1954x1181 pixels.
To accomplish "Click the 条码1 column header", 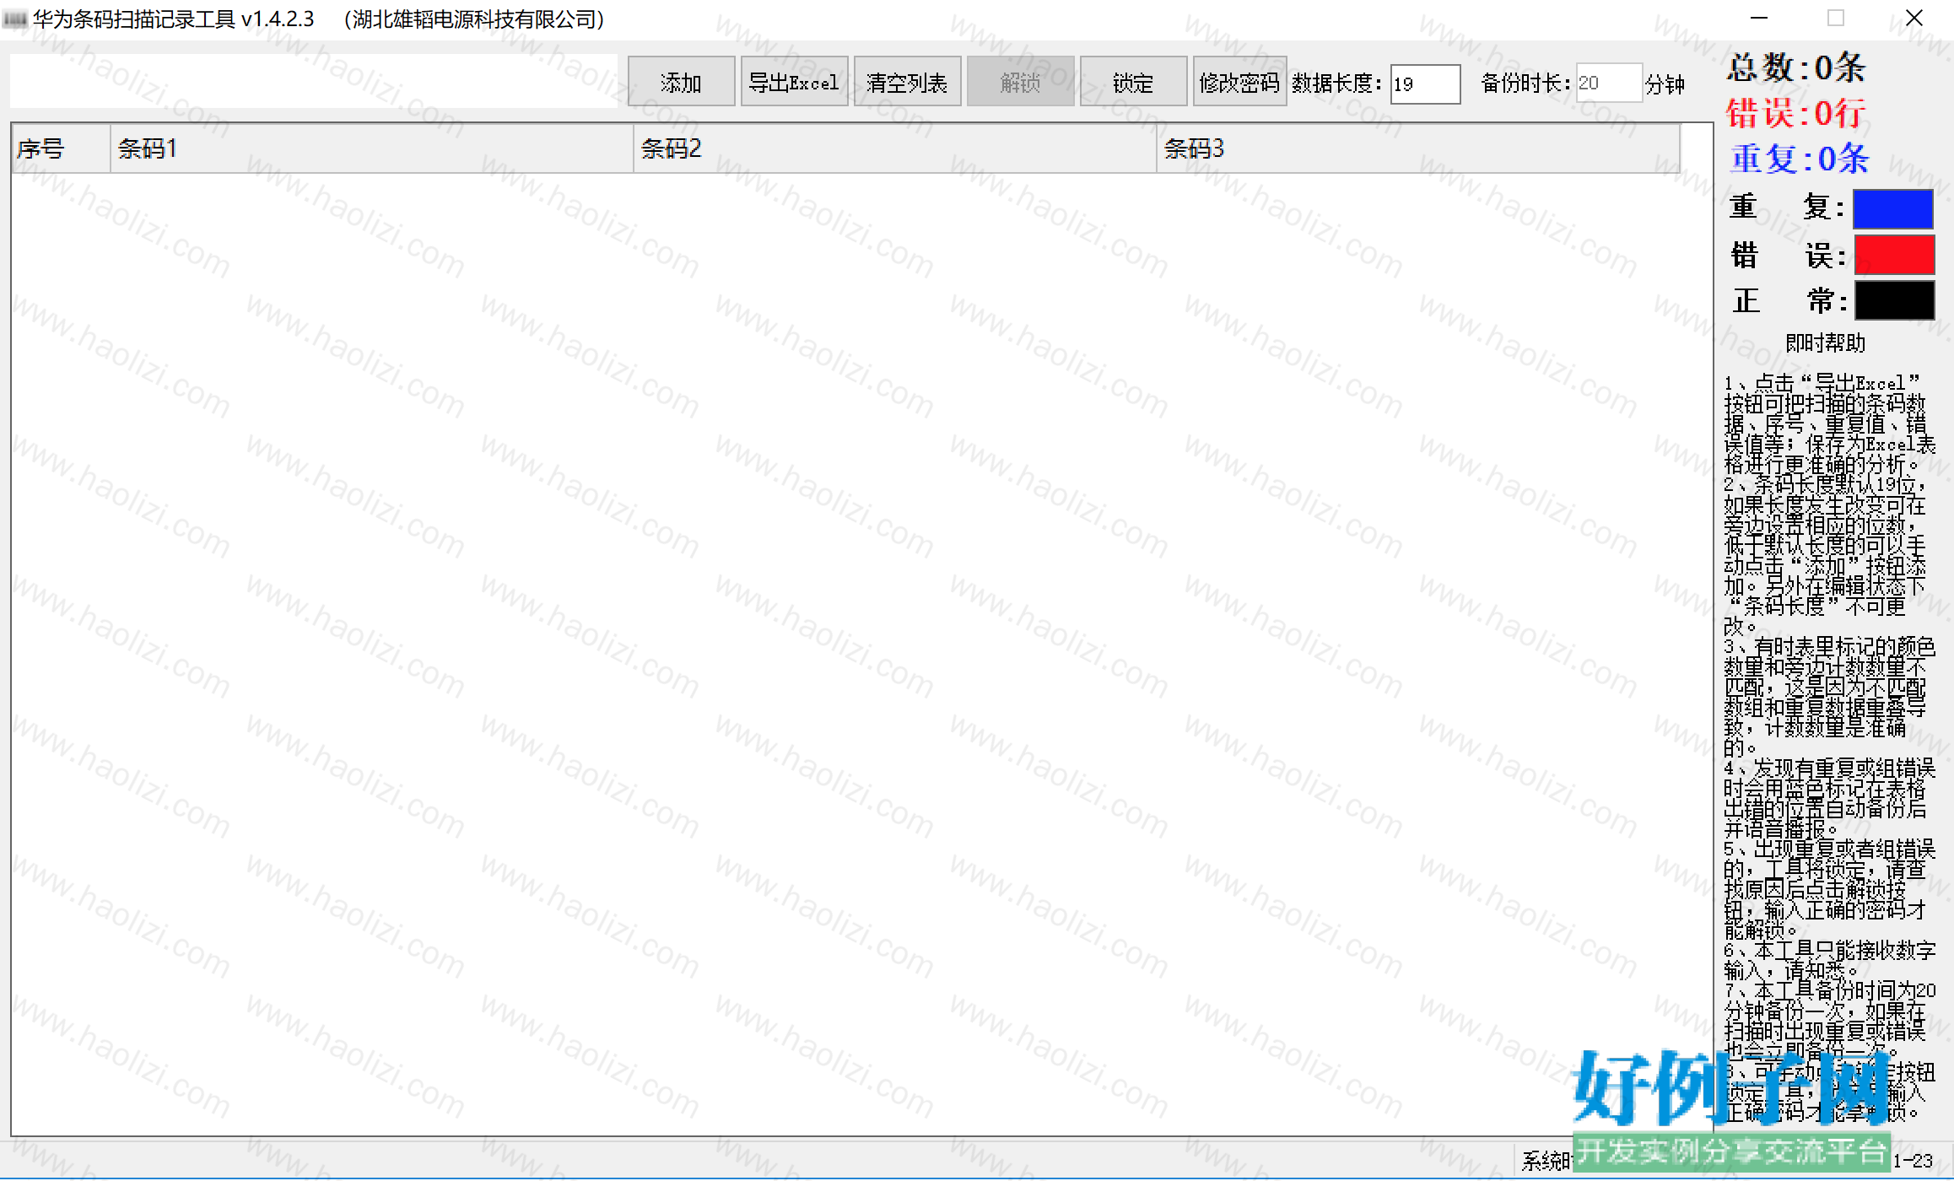I will [372, 149].
